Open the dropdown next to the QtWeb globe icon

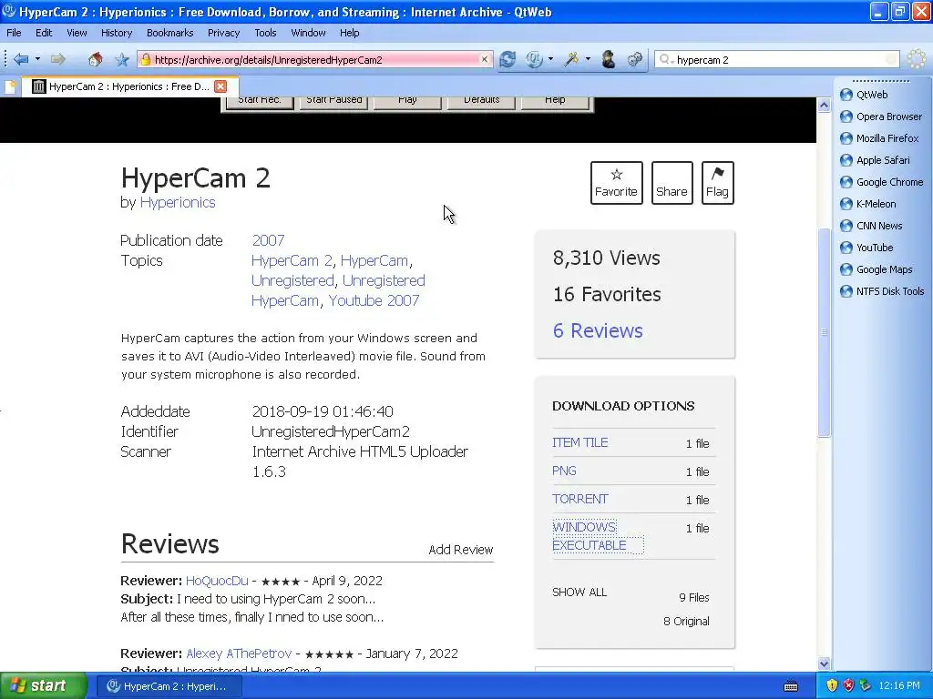coord(550,59)
